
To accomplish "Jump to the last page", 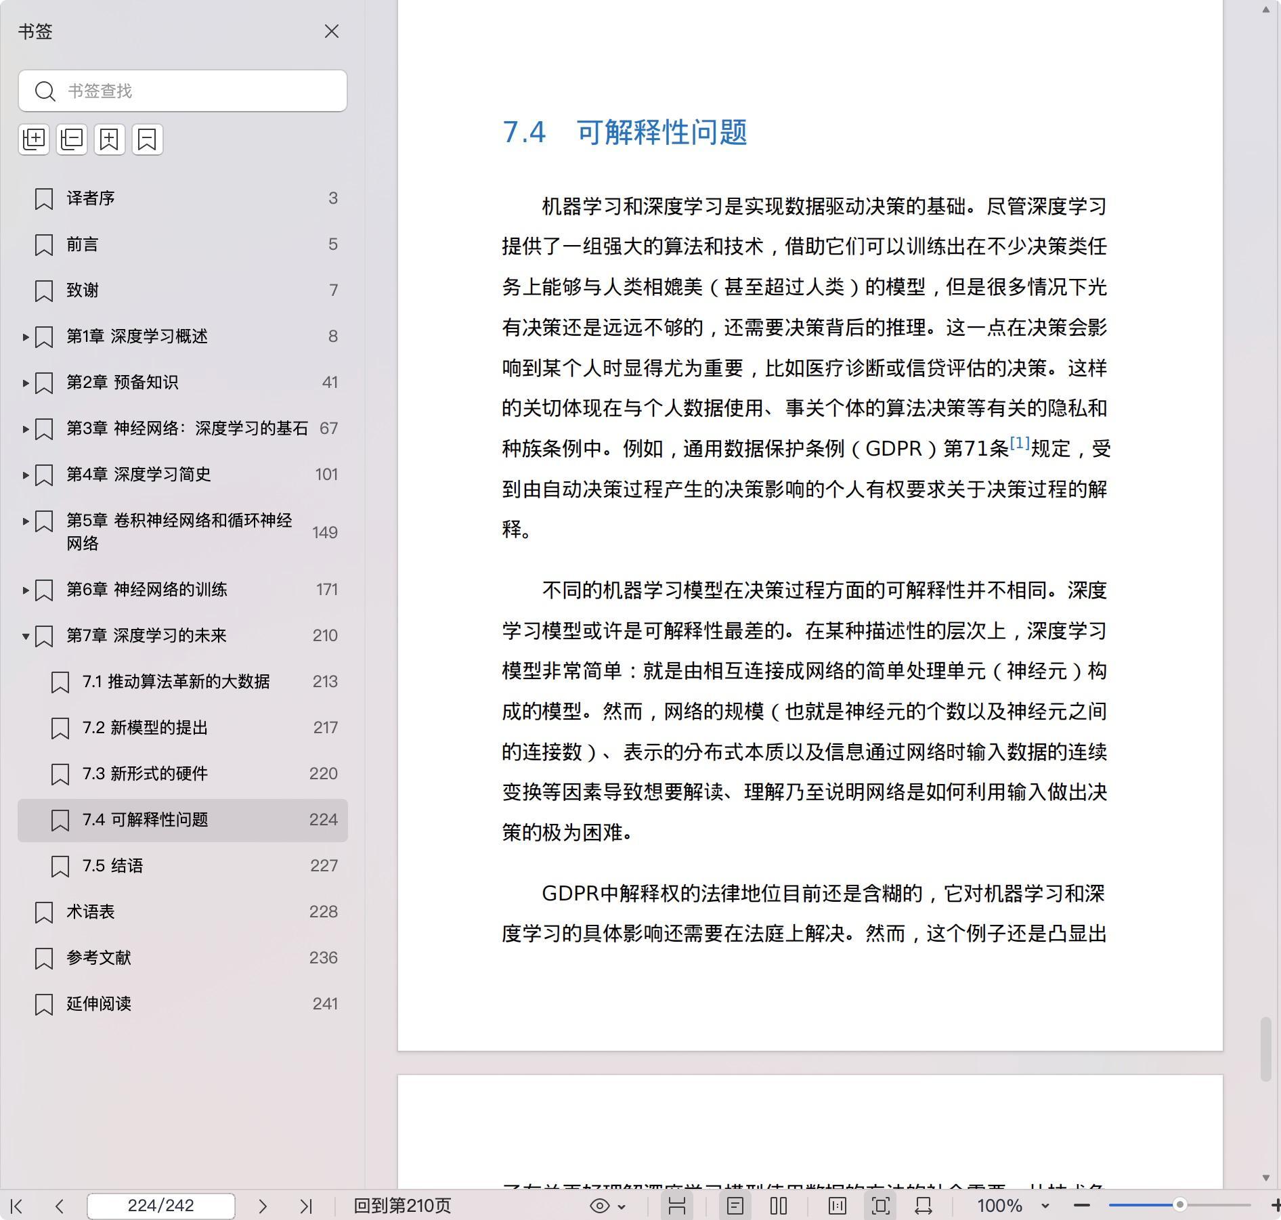I will 306,1206.
